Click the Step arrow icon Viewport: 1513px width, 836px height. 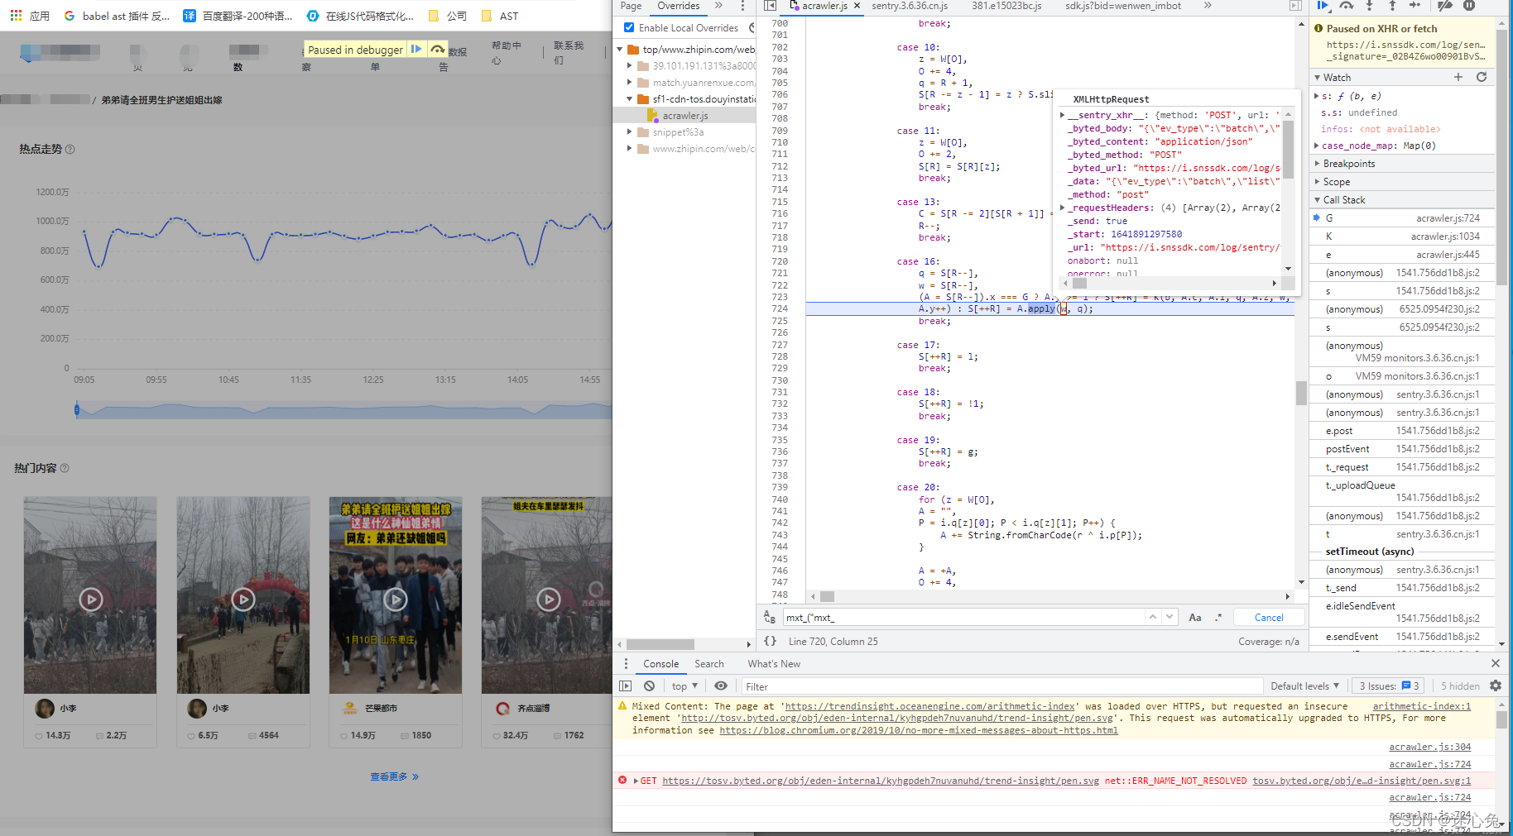(x=1415, y=6)
